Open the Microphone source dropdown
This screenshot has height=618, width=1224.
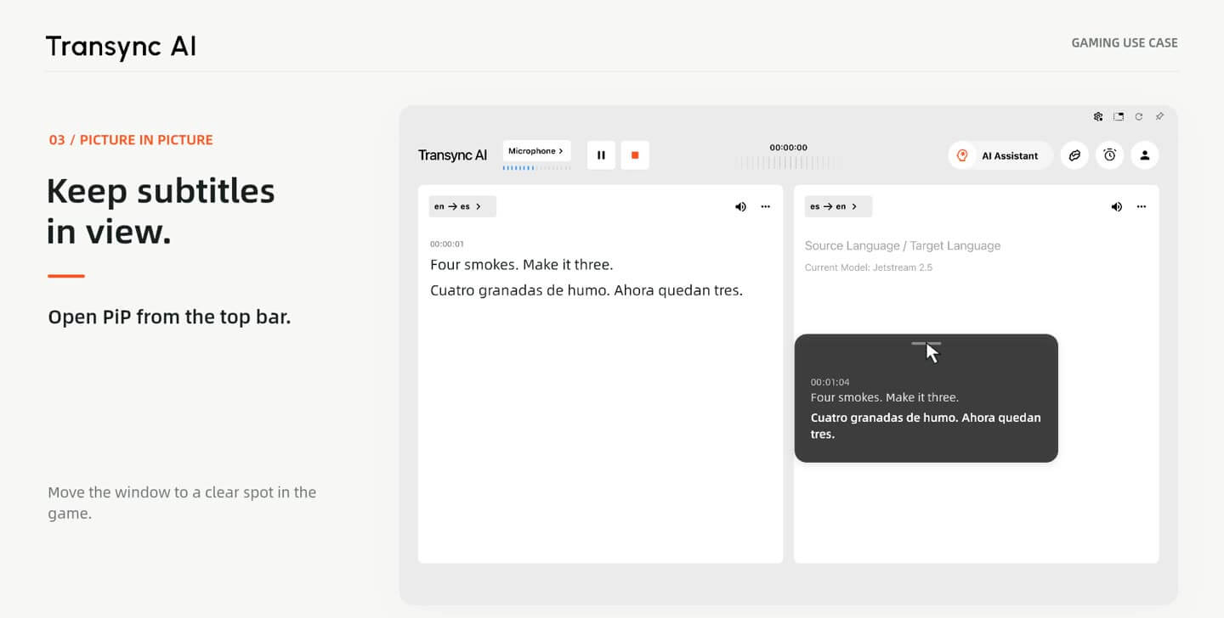click(x=536, y=151)
